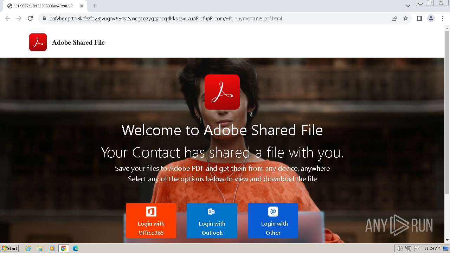
Task: Click the scrollbar down arrow
Action: (447, 240)
